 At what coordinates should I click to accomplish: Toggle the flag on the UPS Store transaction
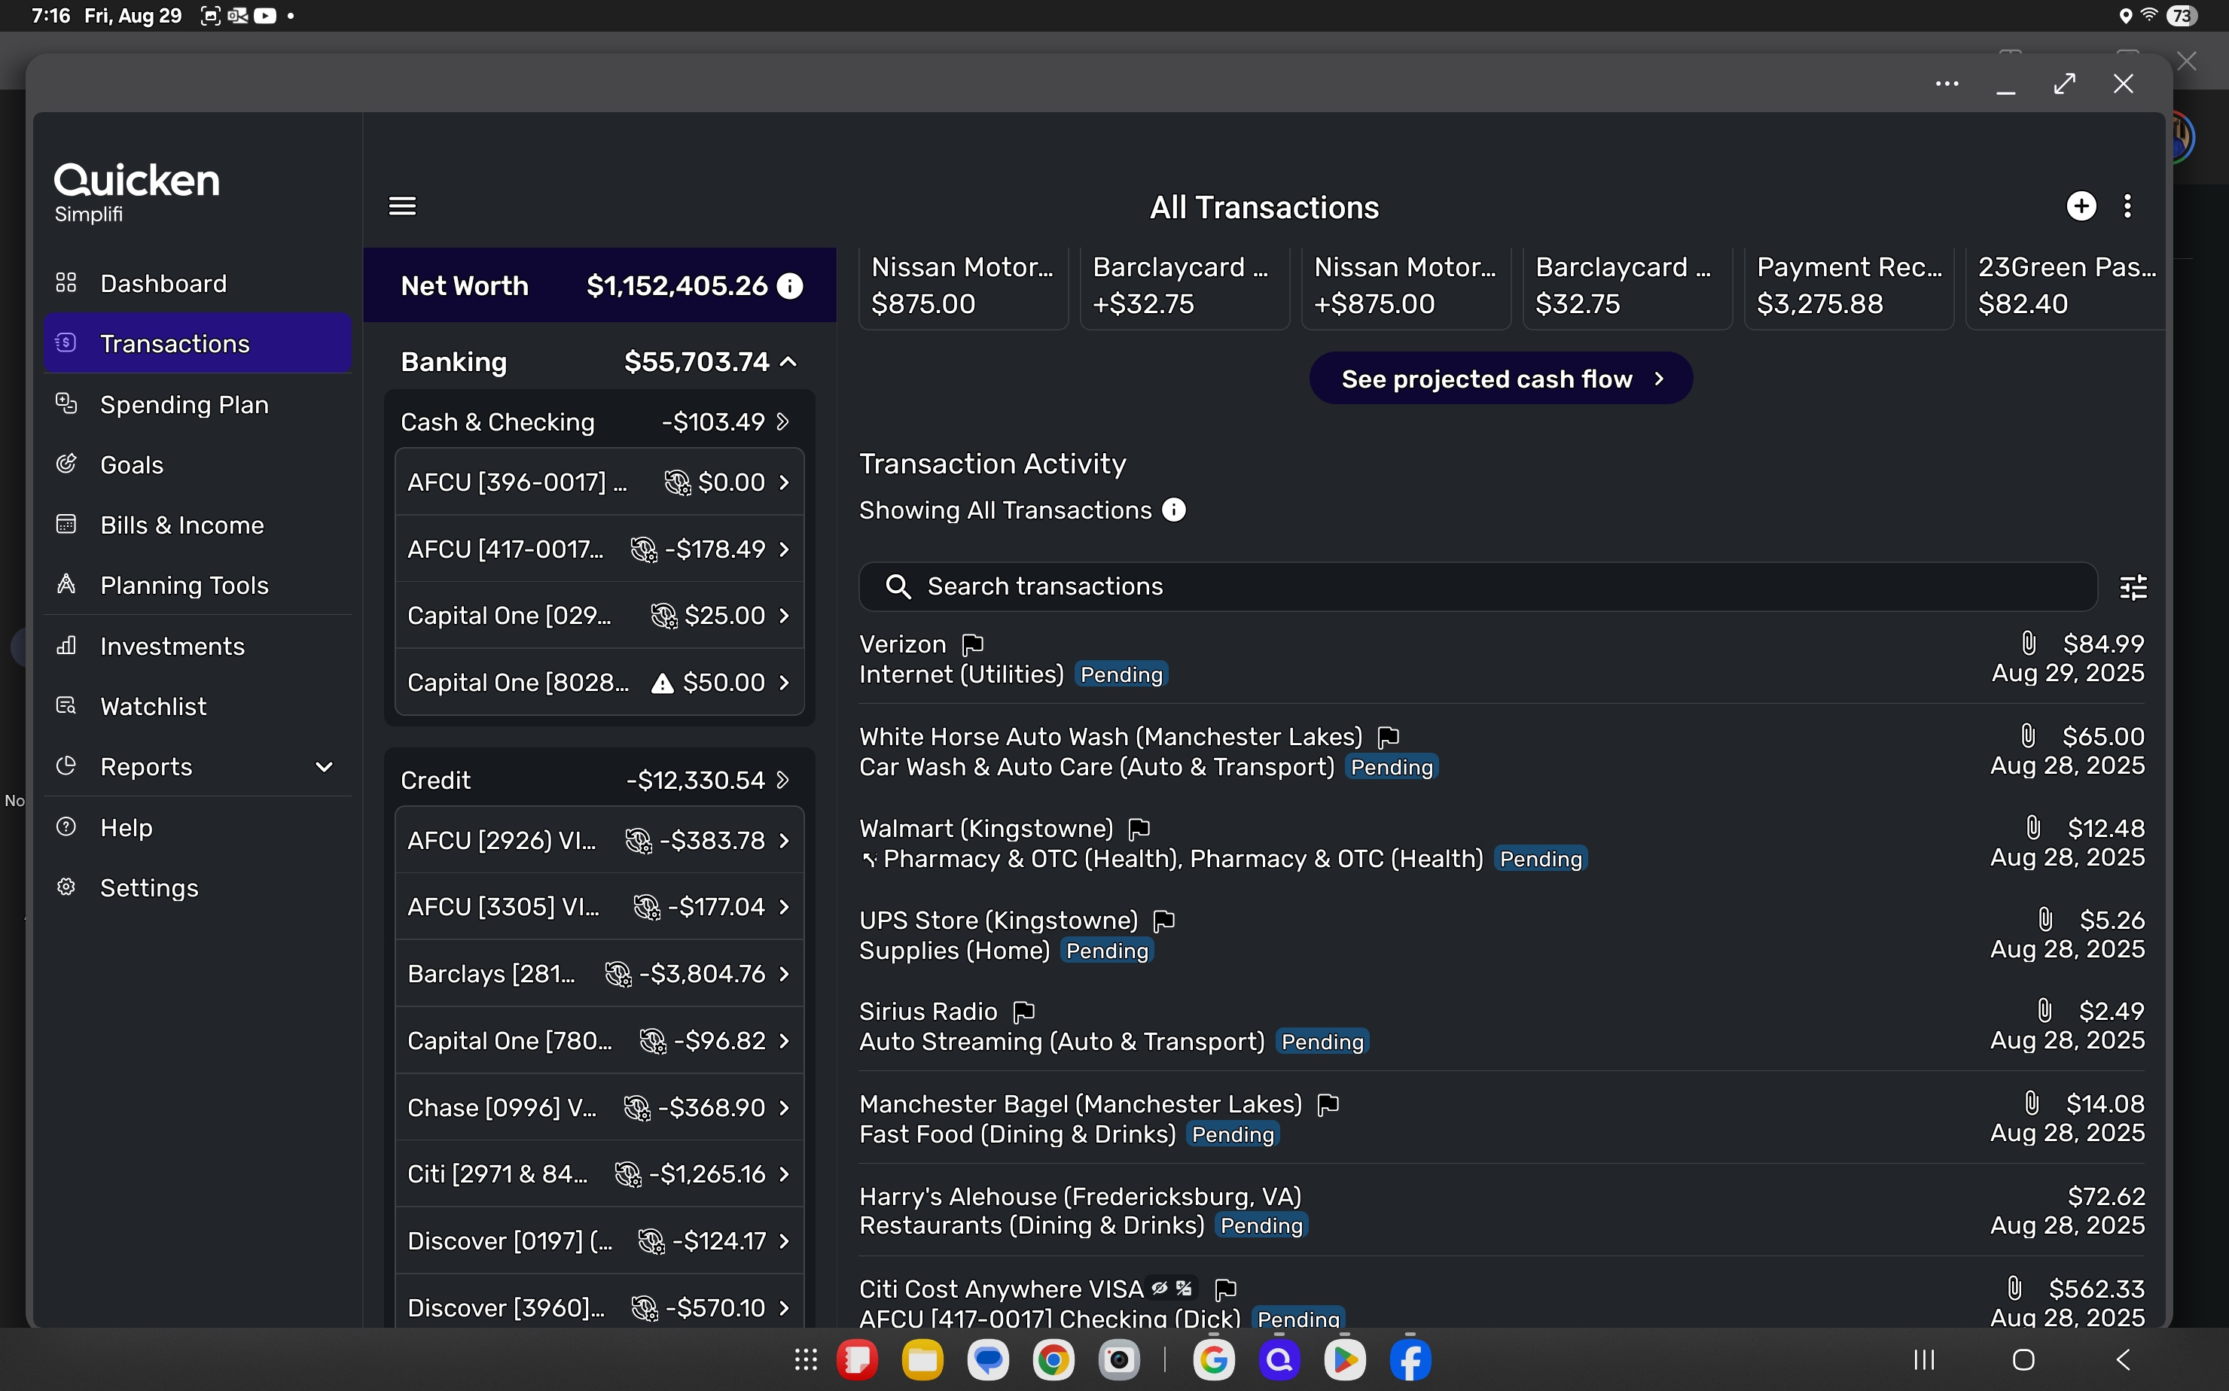1165,921
